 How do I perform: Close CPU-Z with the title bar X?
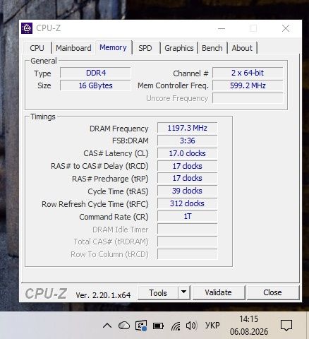pyautogui.click(x=286, y=29)
